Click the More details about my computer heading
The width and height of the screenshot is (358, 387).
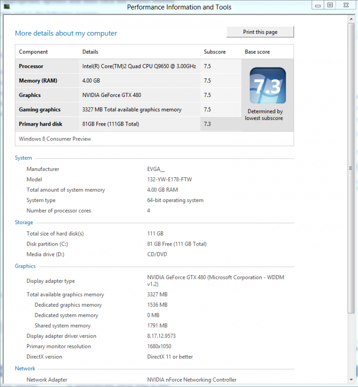coord(66,33)
